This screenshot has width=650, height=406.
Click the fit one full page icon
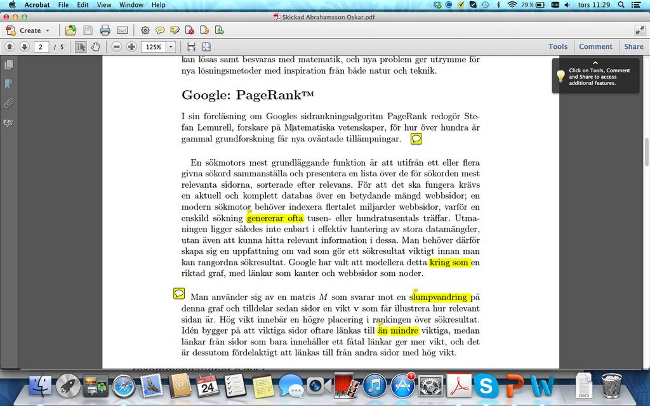(206, 47)
